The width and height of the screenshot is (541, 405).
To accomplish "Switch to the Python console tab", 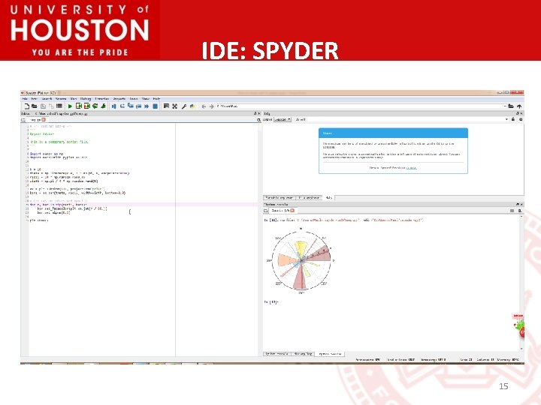I will (x=277, y=354).
